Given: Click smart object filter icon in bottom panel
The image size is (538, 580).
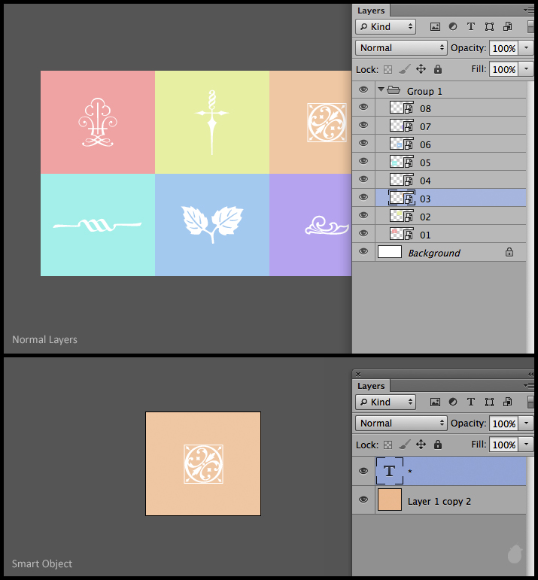Looking at the screenshot, I should 507,402.
